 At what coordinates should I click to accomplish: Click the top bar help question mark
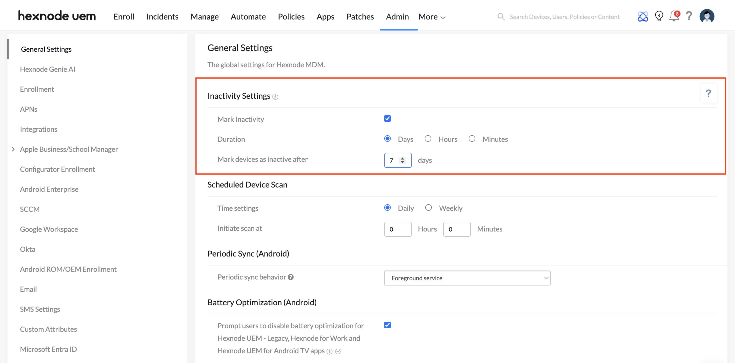pyautogui.click(x=689, y=16)
